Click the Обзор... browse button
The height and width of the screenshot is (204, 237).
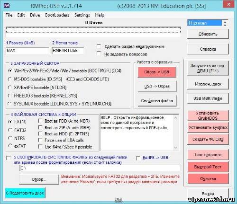coord(39,179)
